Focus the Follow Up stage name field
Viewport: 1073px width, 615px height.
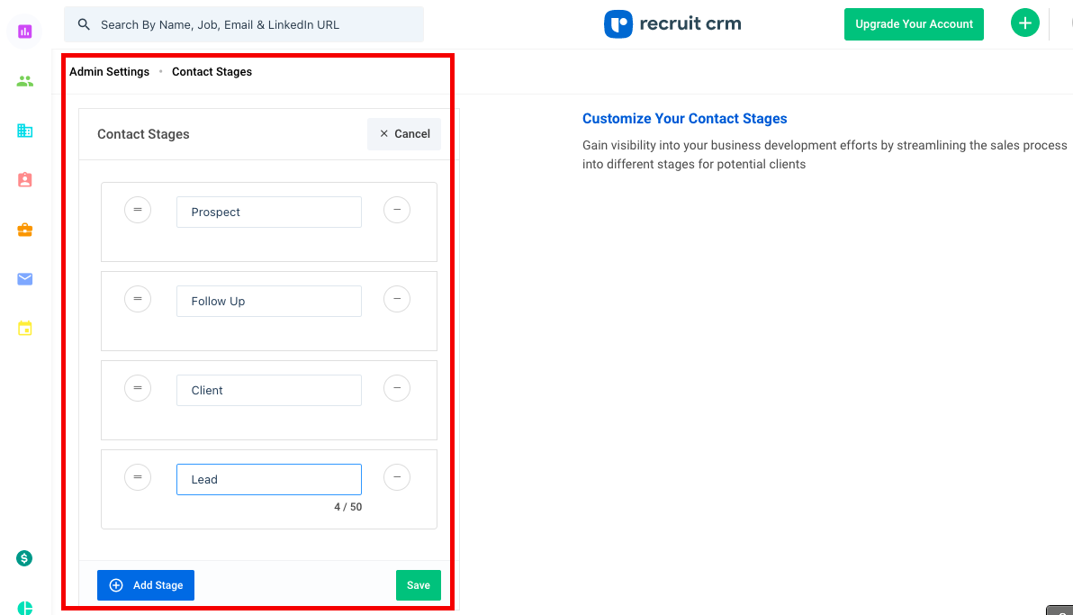(x=269, y=302)
